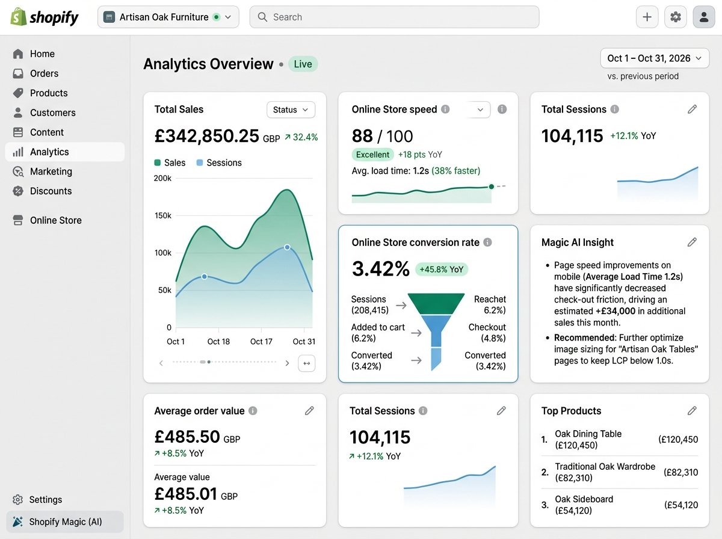The height and width of the screenshot is (539, 722).
Task: Edit the top Total Sessions card with pencil
Action: [693, 109]
